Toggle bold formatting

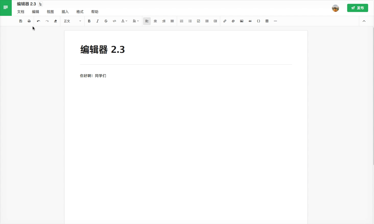point(89,21)
